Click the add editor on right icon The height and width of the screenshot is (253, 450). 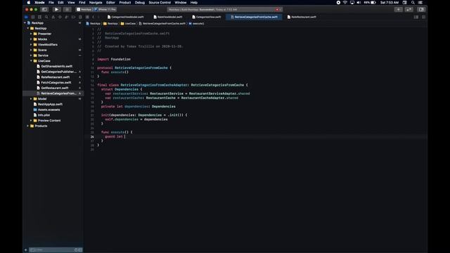[x=423, y=17]
